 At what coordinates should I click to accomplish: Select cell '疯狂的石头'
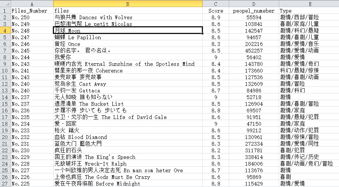pos(128,150)
